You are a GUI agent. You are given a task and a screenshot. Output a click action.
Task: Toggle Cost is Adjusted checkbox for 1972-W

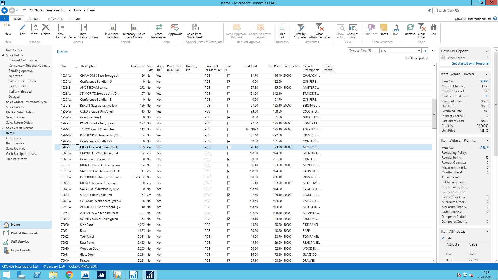pyautogui.click(x=229, y=171)
